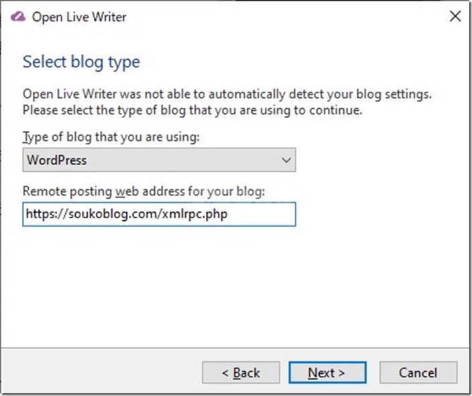This screenshot has width=472, height=396.
Task: Focus the remote posting web address field
Action: [159, 214]
